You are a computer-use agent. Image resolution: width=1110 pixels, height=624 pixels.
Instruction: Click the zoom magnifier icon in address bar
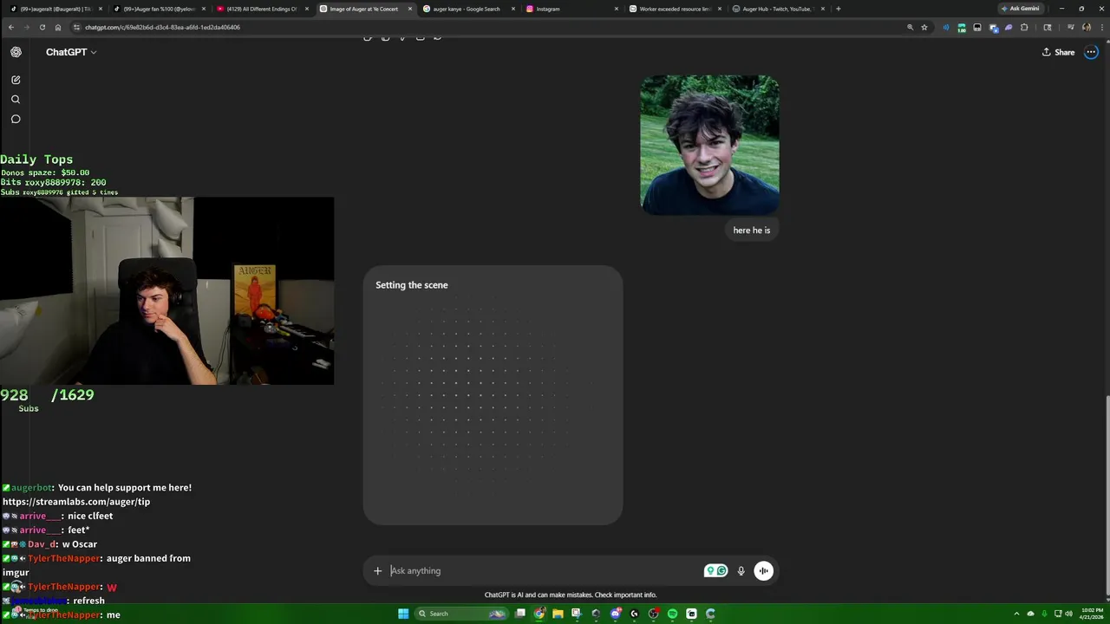910,27
